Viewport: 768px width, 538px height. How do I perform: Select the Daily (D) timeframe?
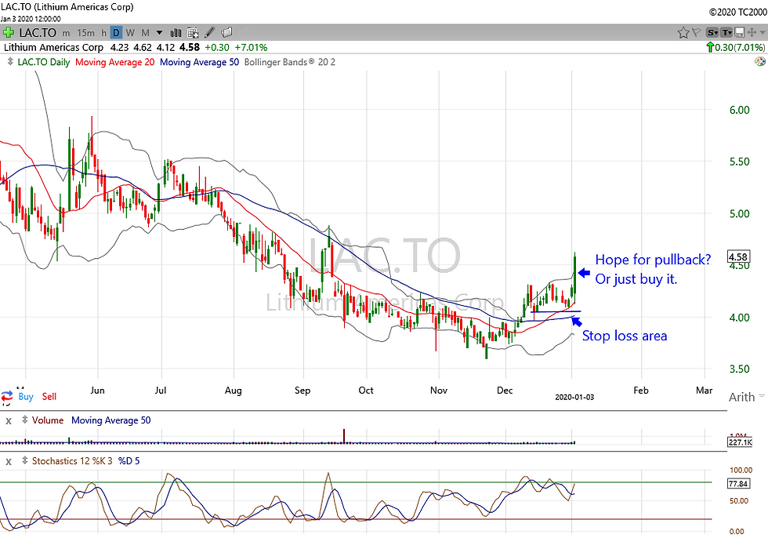[116, 33]
